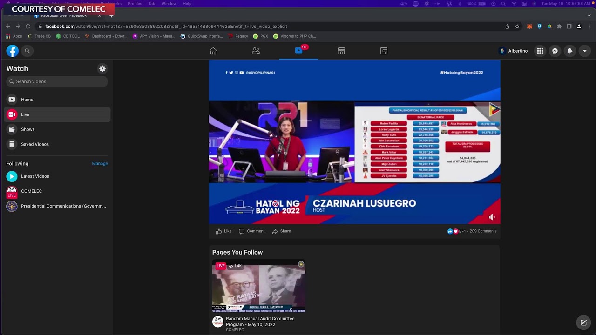This screenshot has width=596, height=335.
Task: Click the Manage link beside Following
Action: tap(100, 163)
